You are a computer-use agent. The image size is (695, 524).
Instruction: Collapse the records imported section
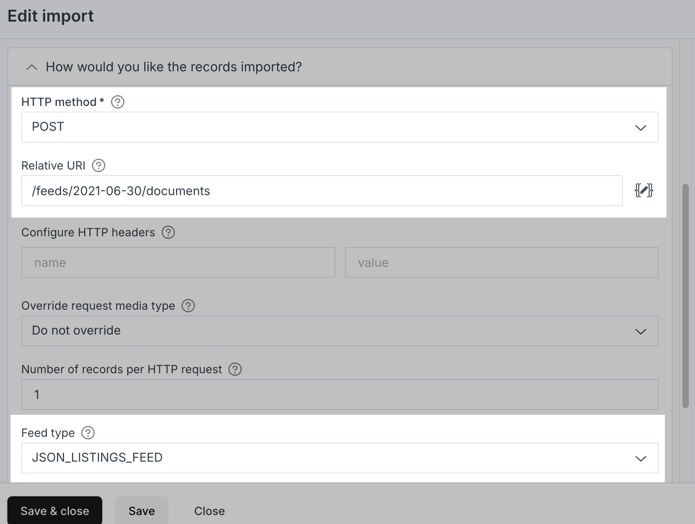click(32, 67)
